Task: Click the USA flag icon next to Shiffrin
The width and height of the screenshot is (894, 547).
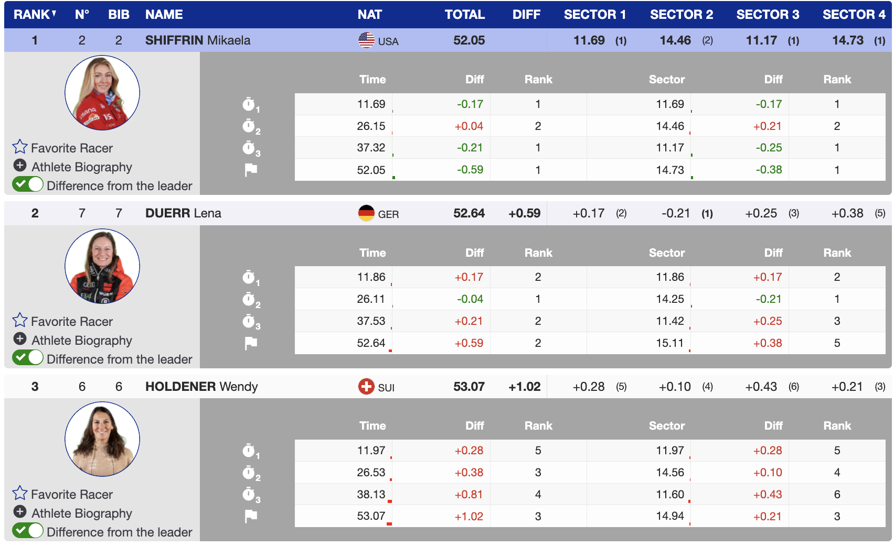Action: tap(366, 40)
